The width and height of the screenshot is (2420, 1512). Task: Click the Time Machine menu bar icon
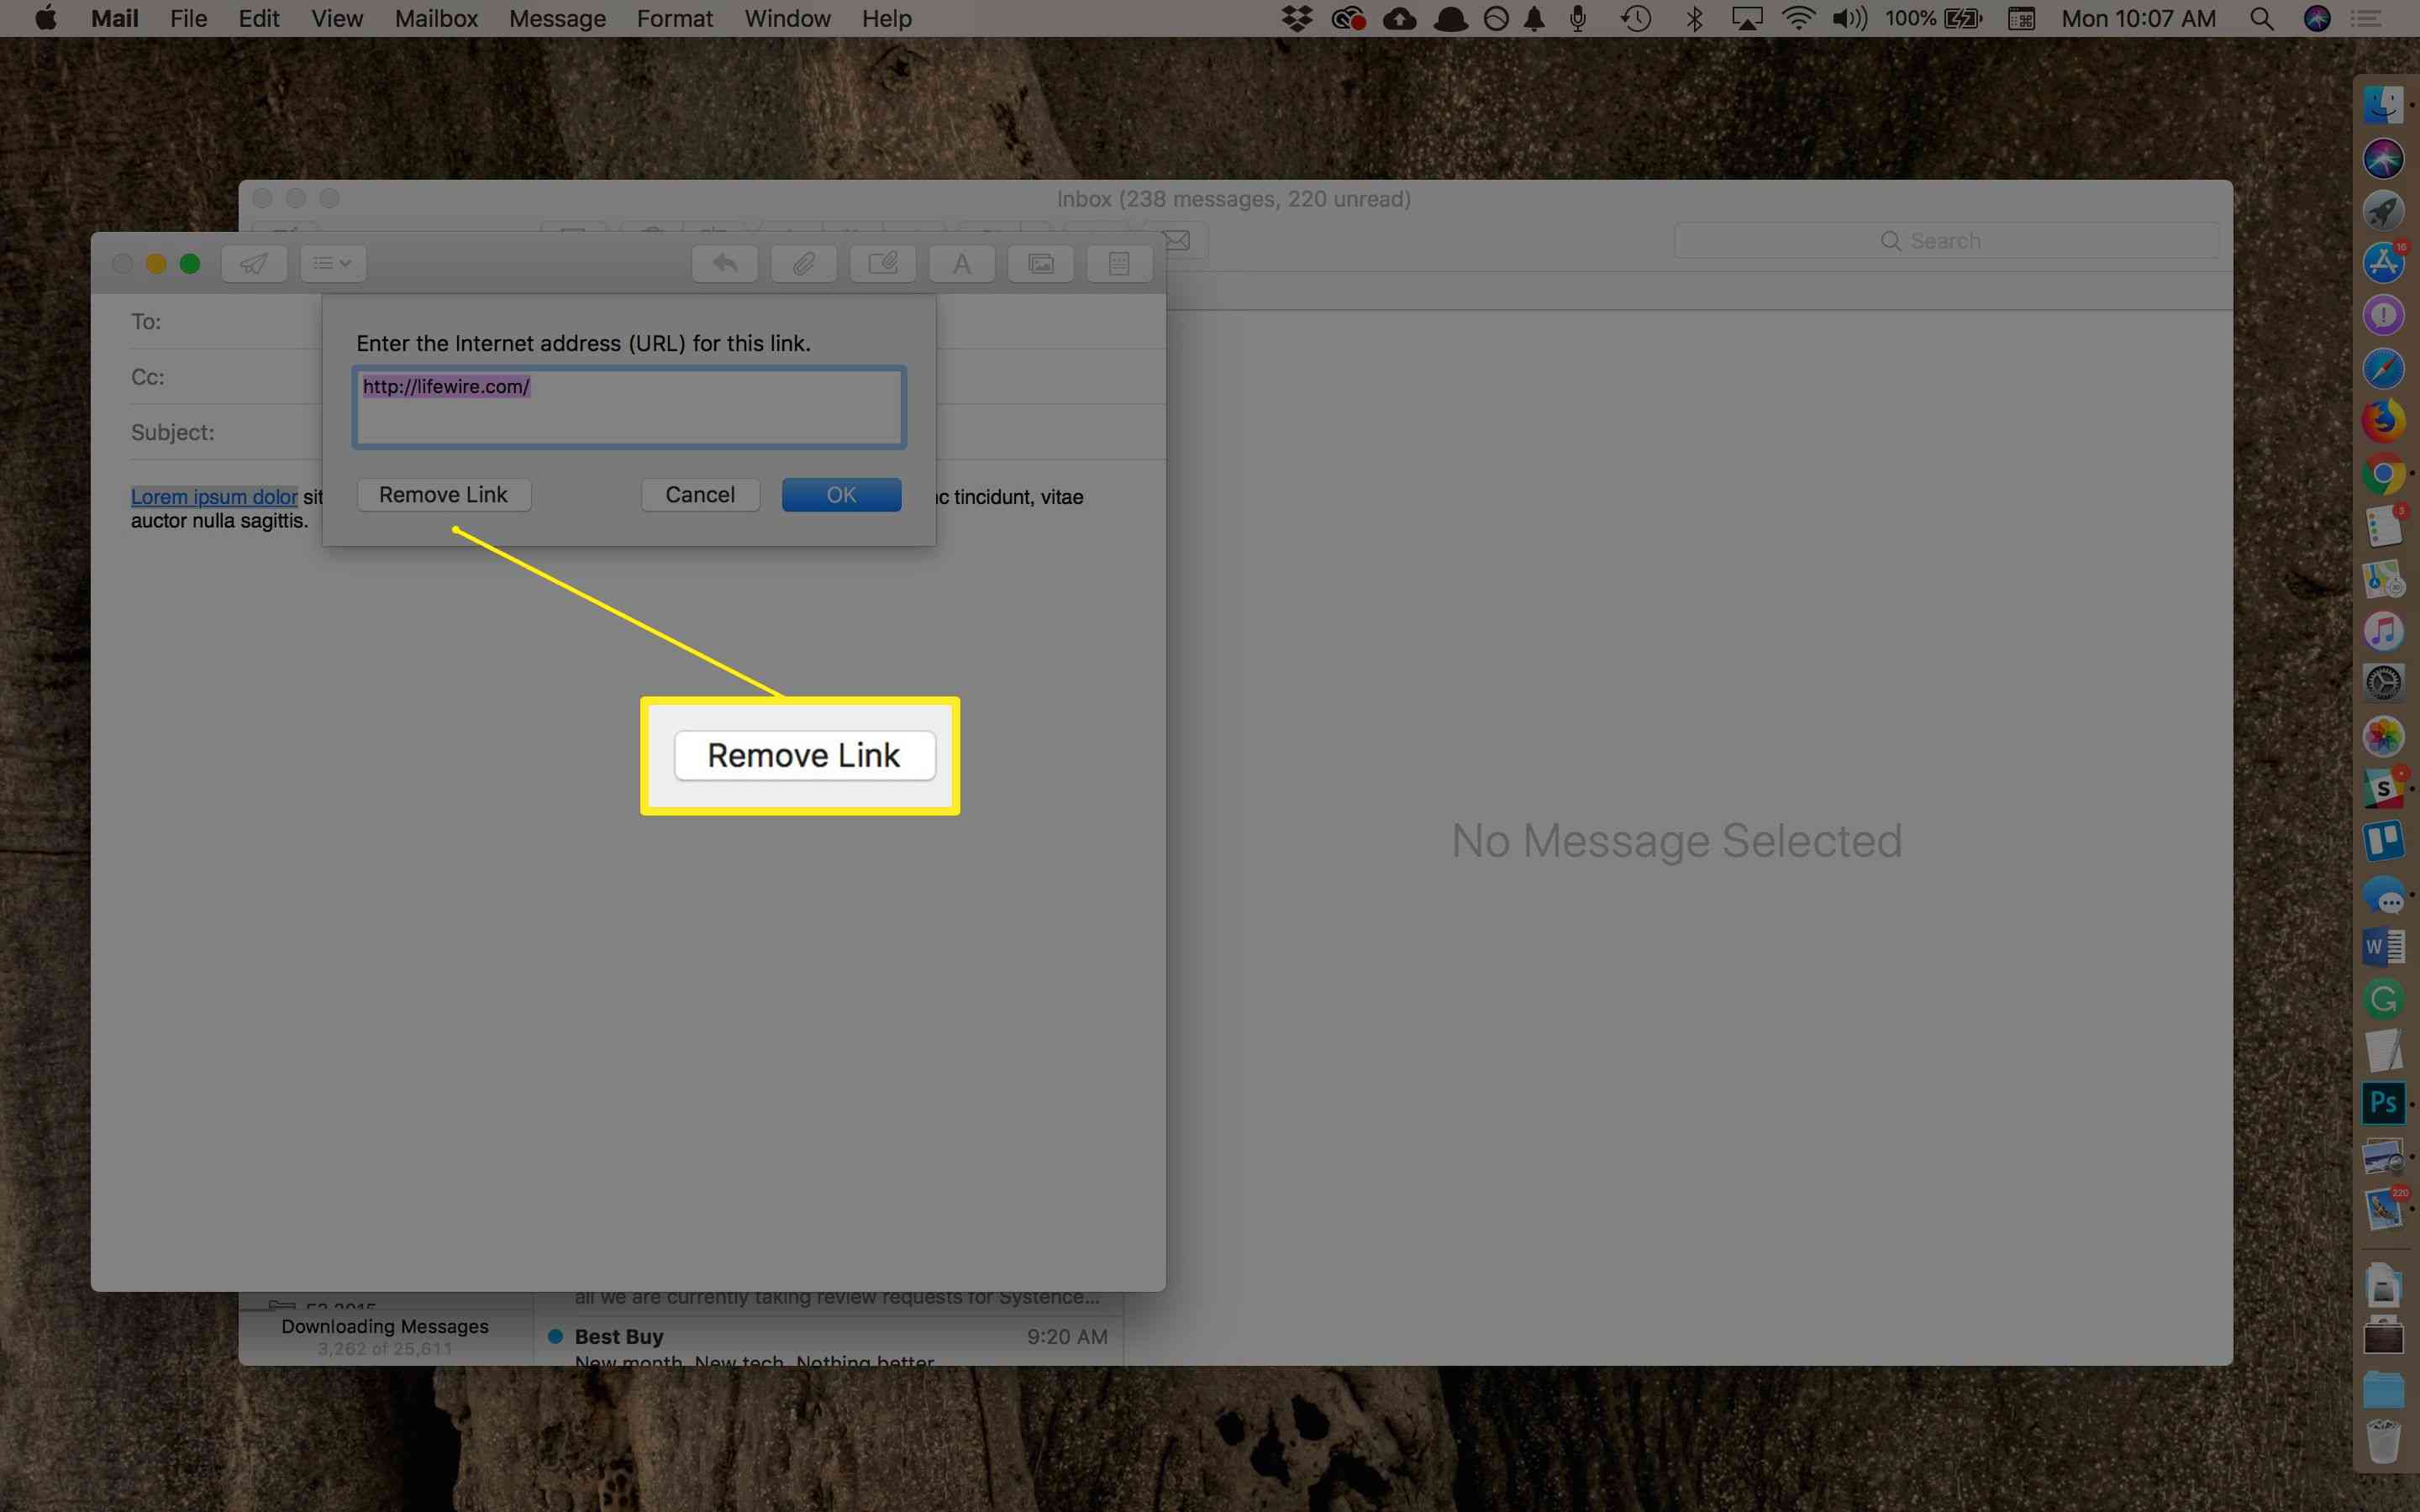(x=1636, y=18)
